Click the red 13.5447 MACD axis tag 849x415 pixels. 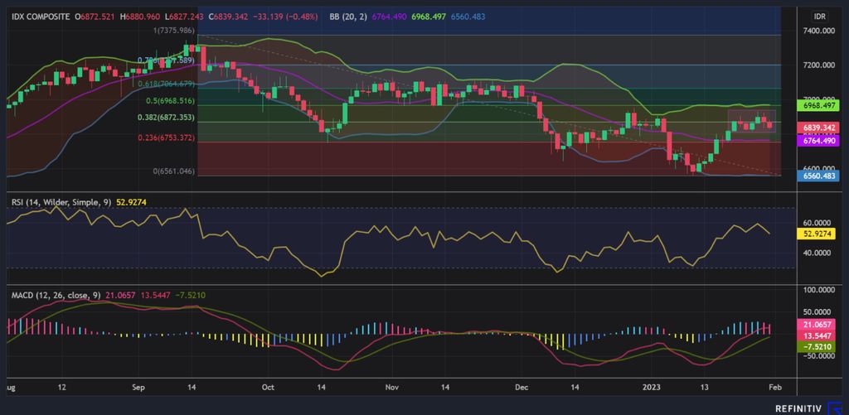[817, 335]
